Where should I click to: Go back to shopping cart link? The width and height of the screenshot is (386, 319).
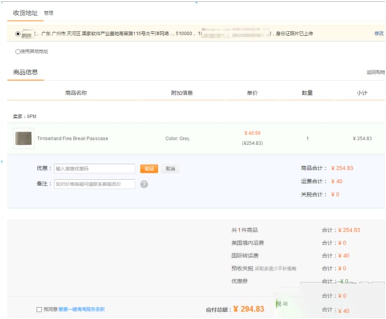pos(376,72)
